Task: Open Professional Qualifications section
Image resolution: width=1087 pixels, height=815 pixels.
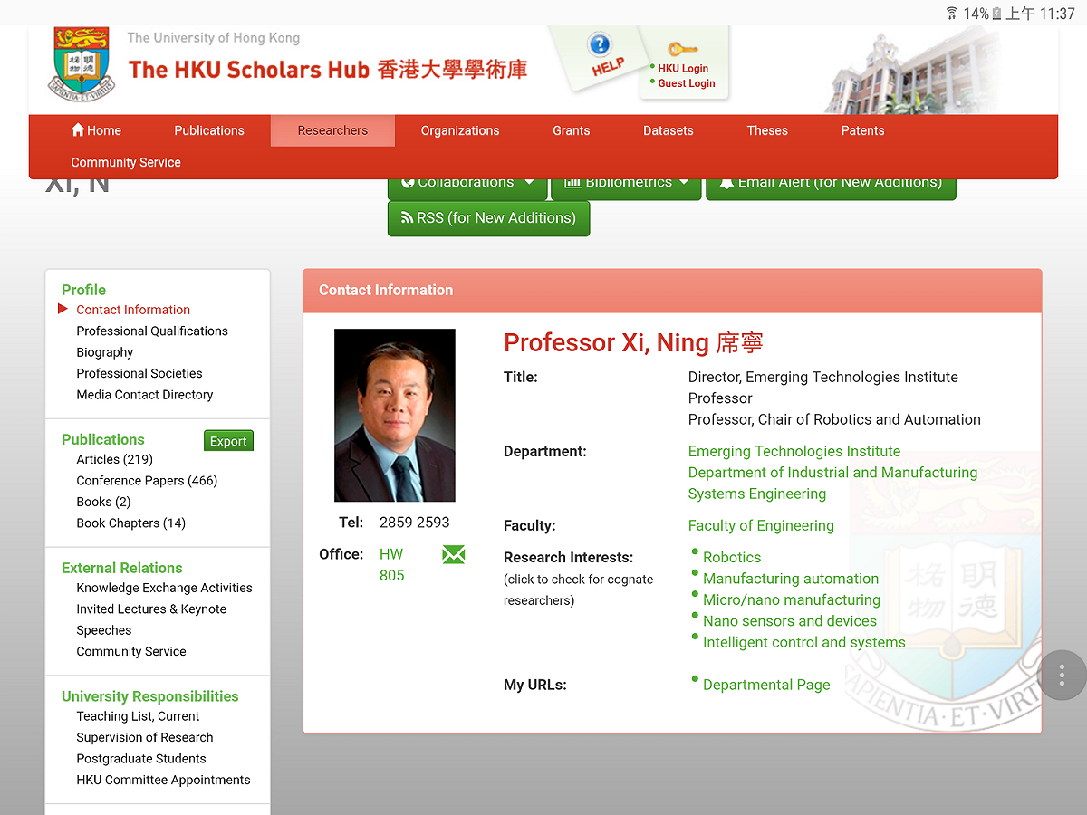Action: coord(152,331)
